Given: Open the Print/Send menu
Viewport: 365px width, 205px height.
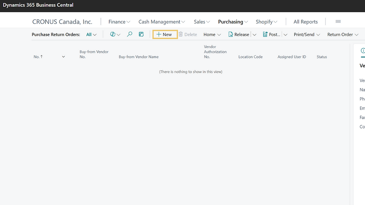Looking at the screenshot, I should coord(307,34).
